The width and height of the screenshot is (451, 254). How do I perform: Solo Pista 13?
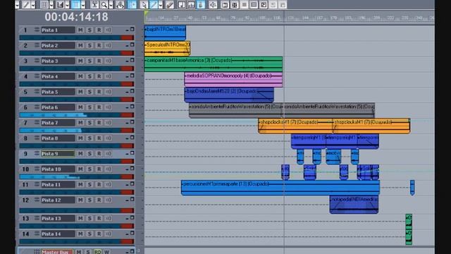89,218
